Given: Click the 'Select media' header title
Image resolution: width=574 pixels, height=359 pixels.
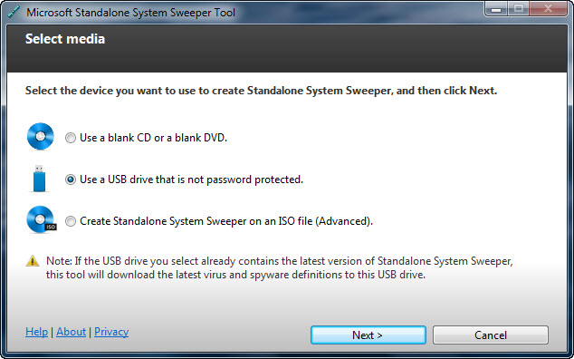Looking at the screenshot, I should point(65,39).
